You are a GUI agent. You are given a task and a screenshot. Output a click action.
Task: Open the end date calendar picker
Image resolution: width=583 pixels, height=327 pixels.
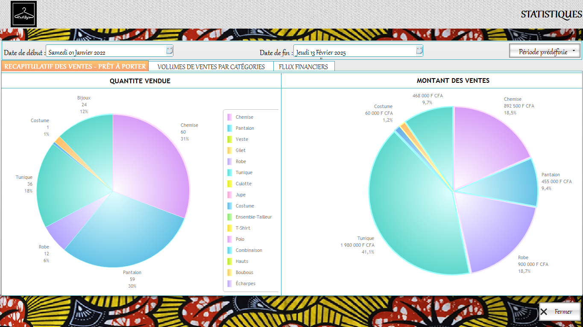coord(419,51)
